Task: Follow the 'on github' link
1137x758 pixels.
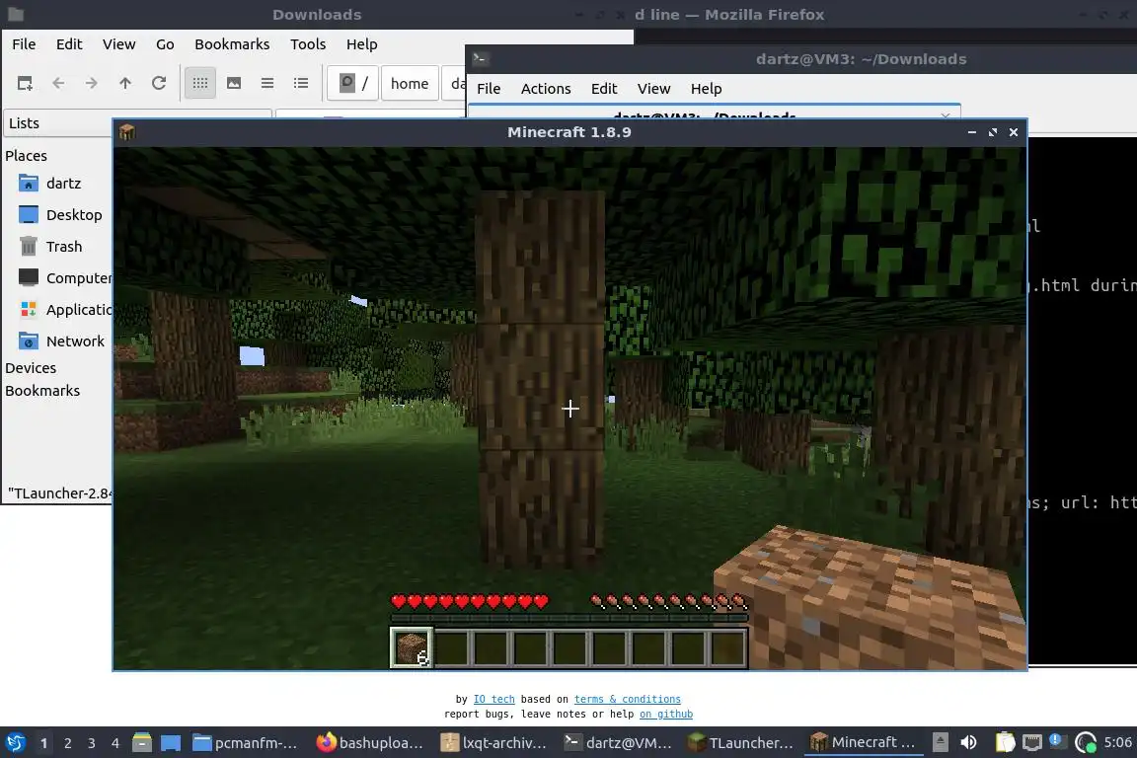Action: tap(666, 714)
